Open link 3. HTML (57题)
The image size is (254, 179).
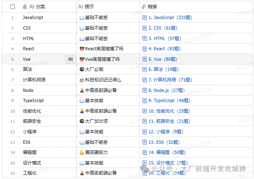click(x=165, y=38)
